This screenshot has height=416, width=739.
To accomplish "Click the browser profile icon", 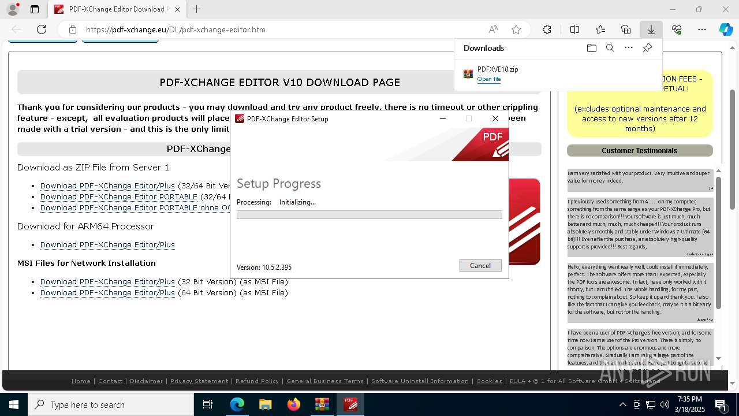I will point(13,9).
